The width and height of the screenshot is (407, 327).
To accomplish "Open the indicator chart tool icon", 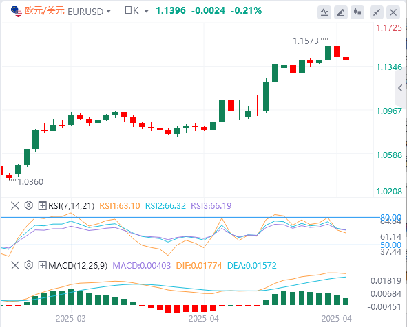I will (324, 12).
